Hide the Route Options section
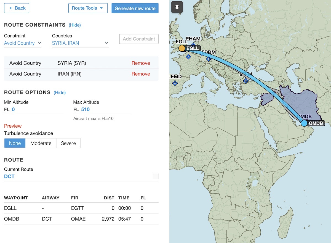Image resolution: width=331 pixels, height=243 pixels. click(x=60, y=93)
